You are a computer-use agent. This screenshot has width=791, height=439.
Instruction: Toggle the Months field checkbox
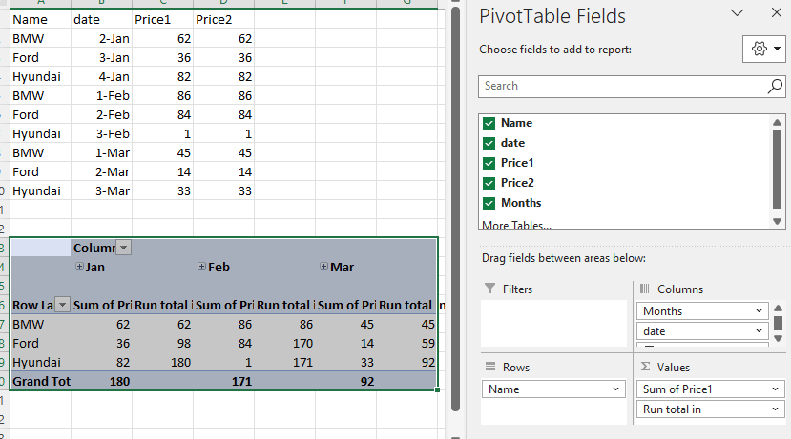[x=489, y=203]
